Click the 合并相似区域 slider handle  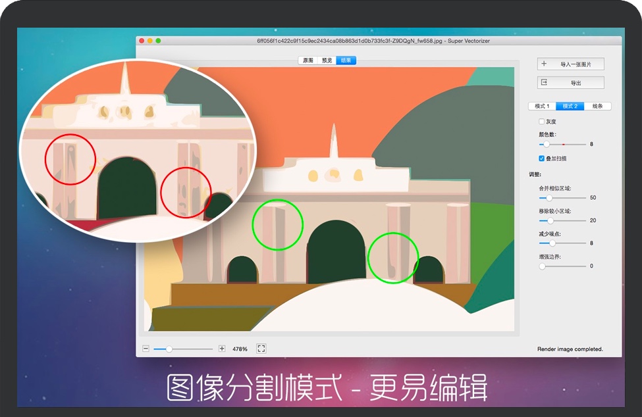pyautogui.click(x=549, y=197)
